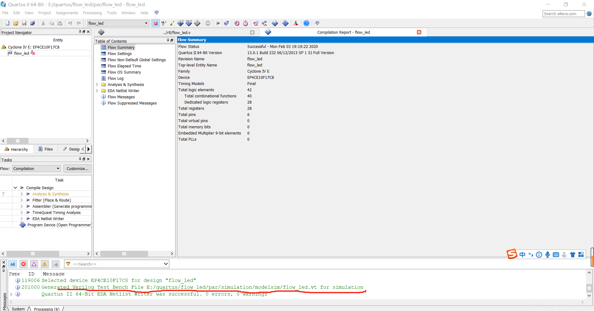The image size is (594, 311).
Task: Close the flow_led.v tab
Action: pos(252,32)
